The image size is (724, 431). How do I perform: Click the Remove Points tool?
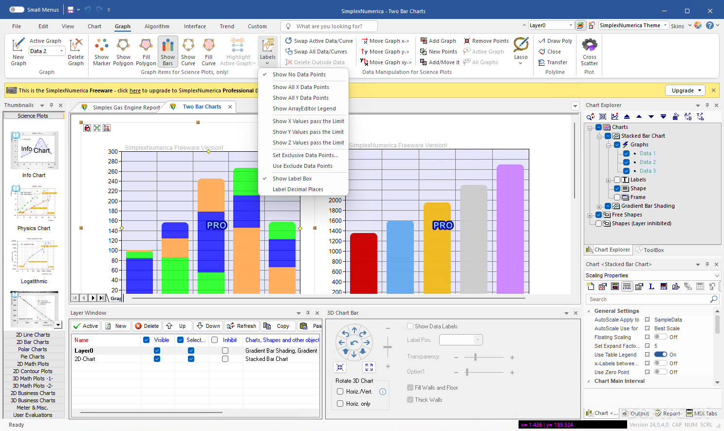[x=486, y=41]
